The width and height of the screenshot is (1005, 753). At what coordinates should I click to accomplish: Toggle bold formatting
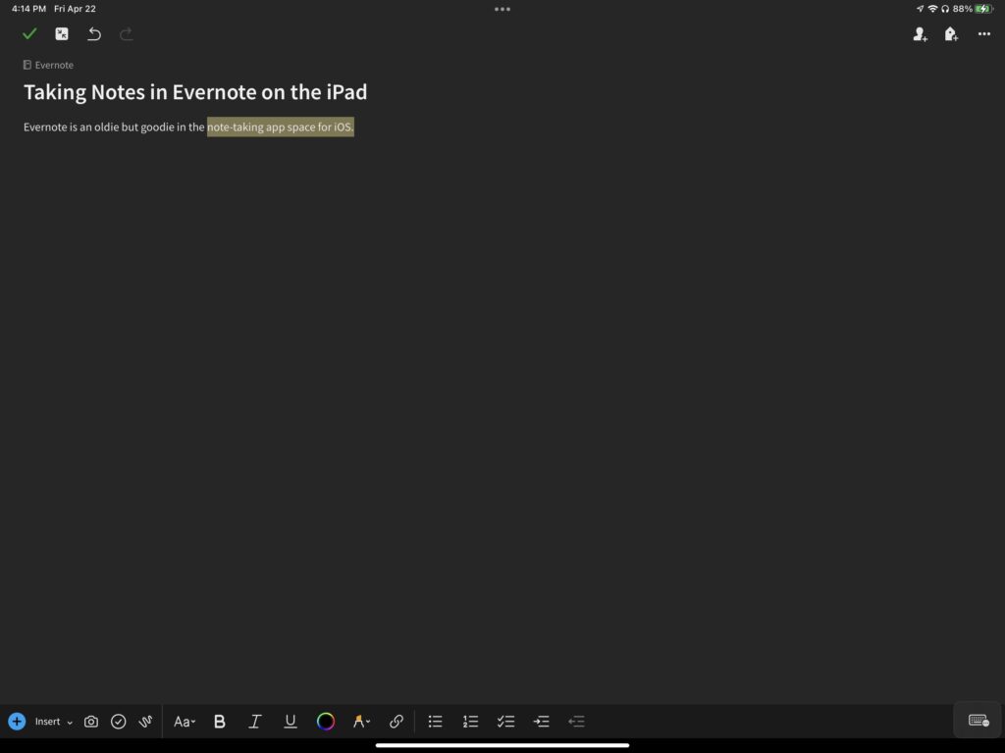pyautogui.click(x=219, y=722)
